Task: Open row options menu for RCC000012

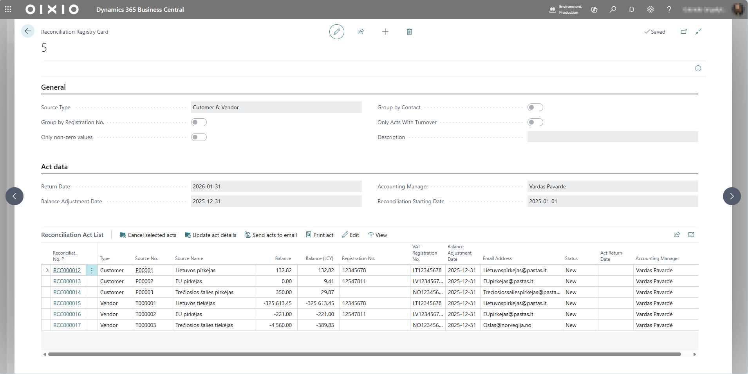Action: 92,270
